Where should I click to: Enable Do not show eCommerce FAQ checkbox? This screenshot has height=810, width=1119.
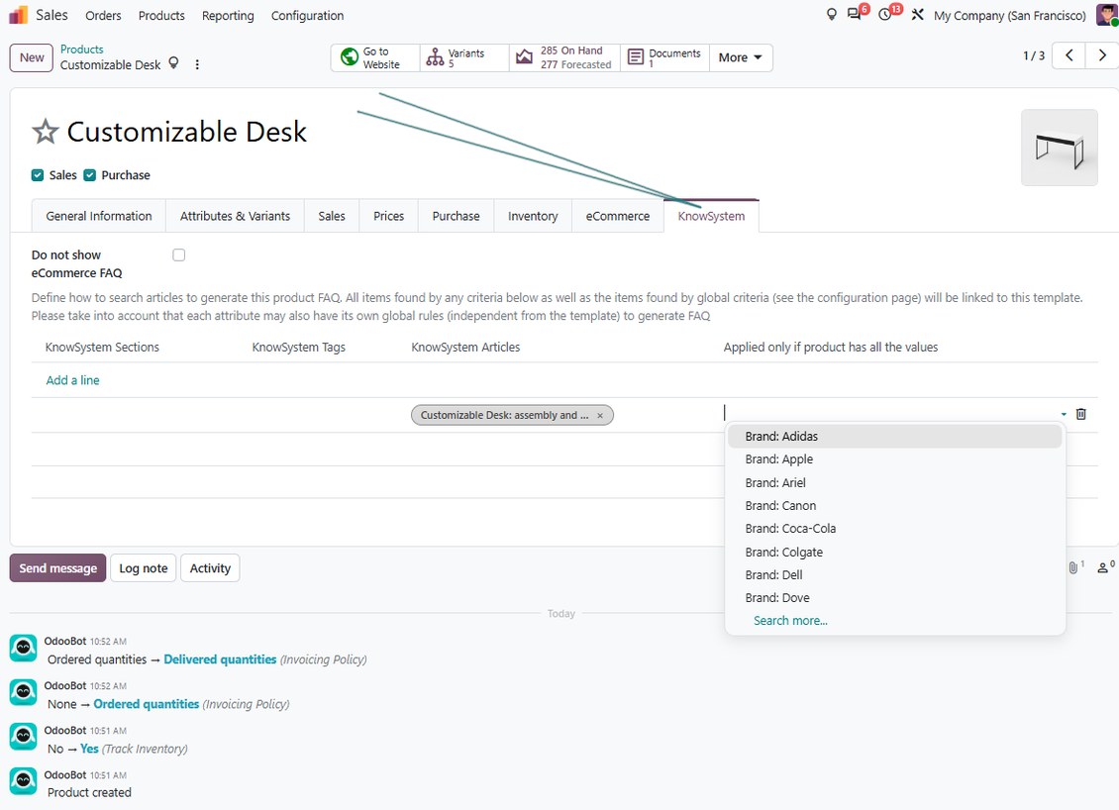tap(179, 254)
